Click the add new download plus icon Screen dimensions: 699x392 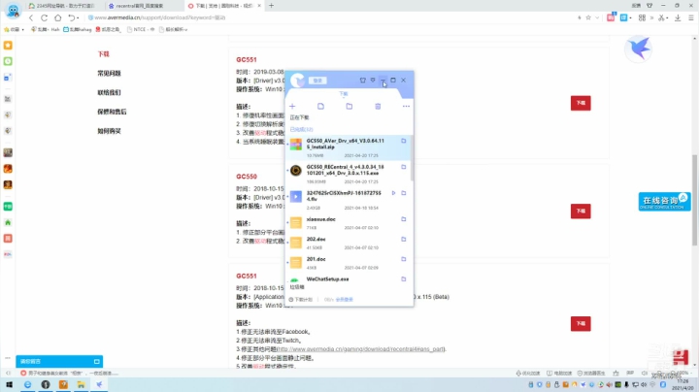[x=292, y=106]
